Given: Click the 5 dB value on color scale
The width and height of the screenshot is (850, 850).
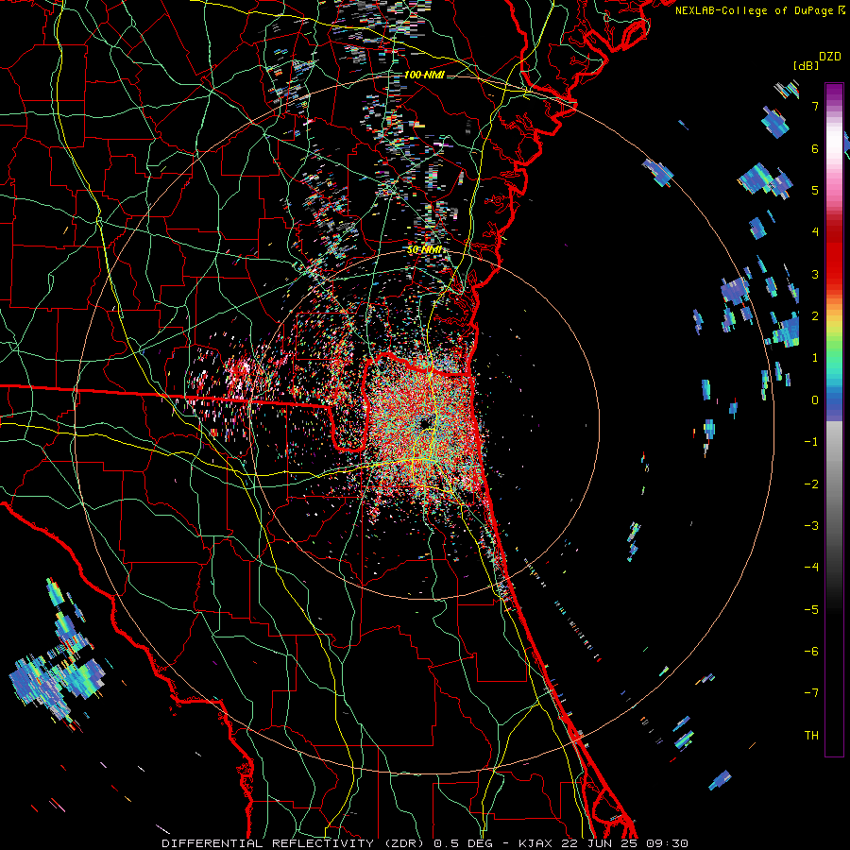Looking at the screenshot, I should coord(815,190).
